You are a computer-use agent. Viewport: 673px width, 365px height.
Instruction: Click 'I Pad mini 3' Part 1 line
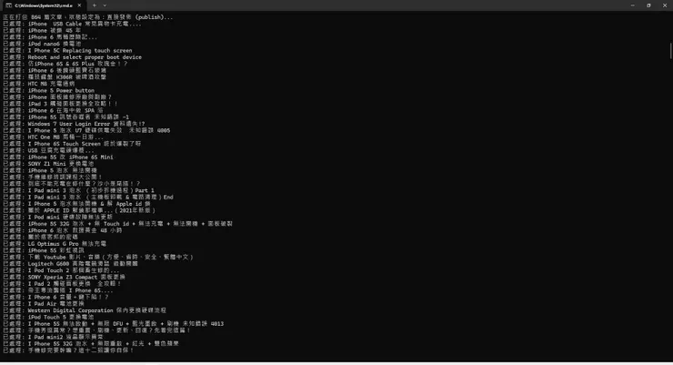coord(78,190)
